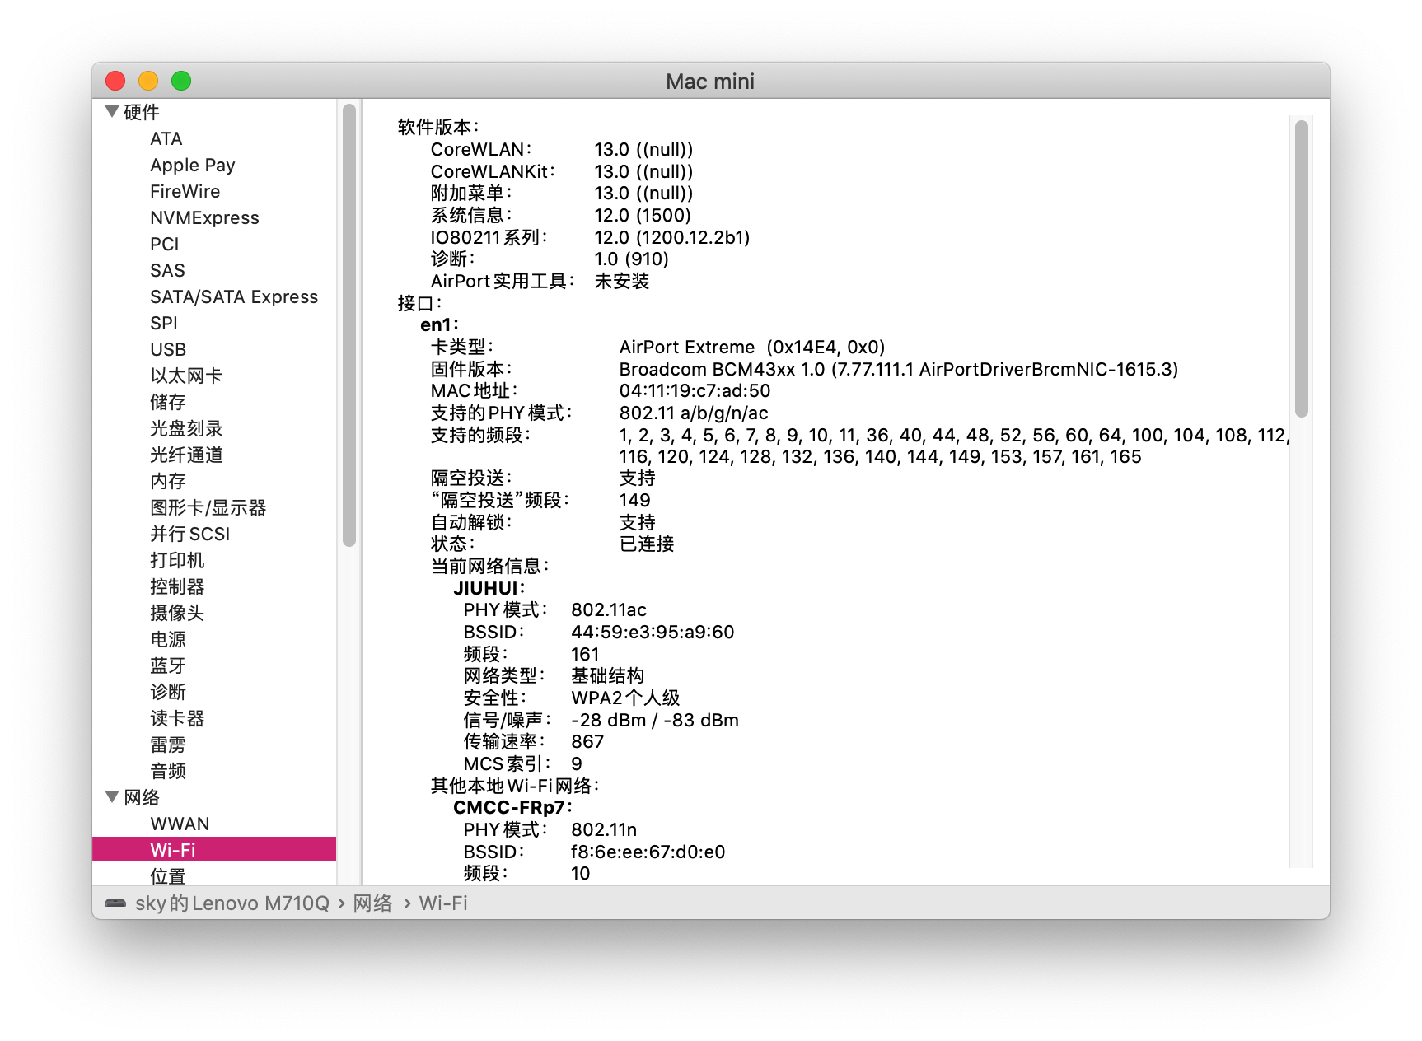Click the details pane vertical scrollbar

tap(1301, 268)
